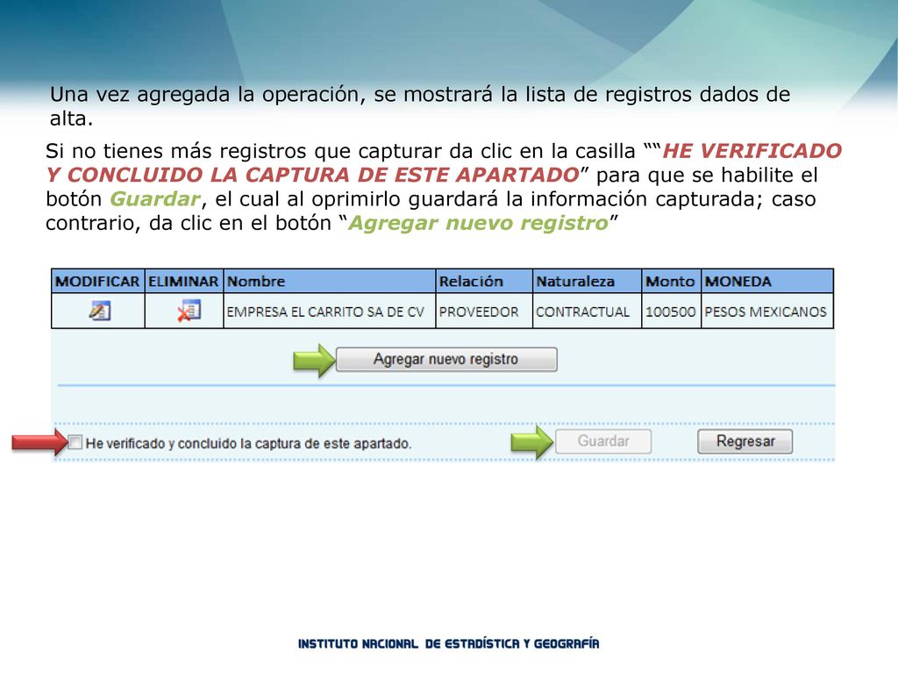The image size is (898, 674).
Task: Click the Regresar button
Action: point(745,441)
